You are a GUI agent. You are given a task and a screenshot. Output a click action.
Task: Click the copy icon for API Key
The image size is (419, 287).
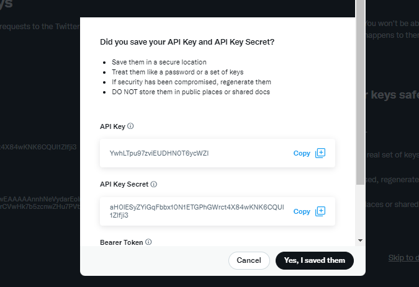coord(320,153)
